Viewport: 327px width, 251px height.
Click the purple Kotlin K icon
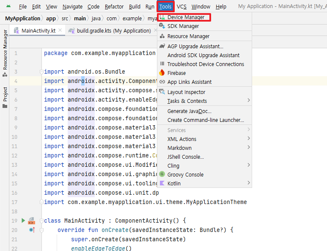[162, 183]
